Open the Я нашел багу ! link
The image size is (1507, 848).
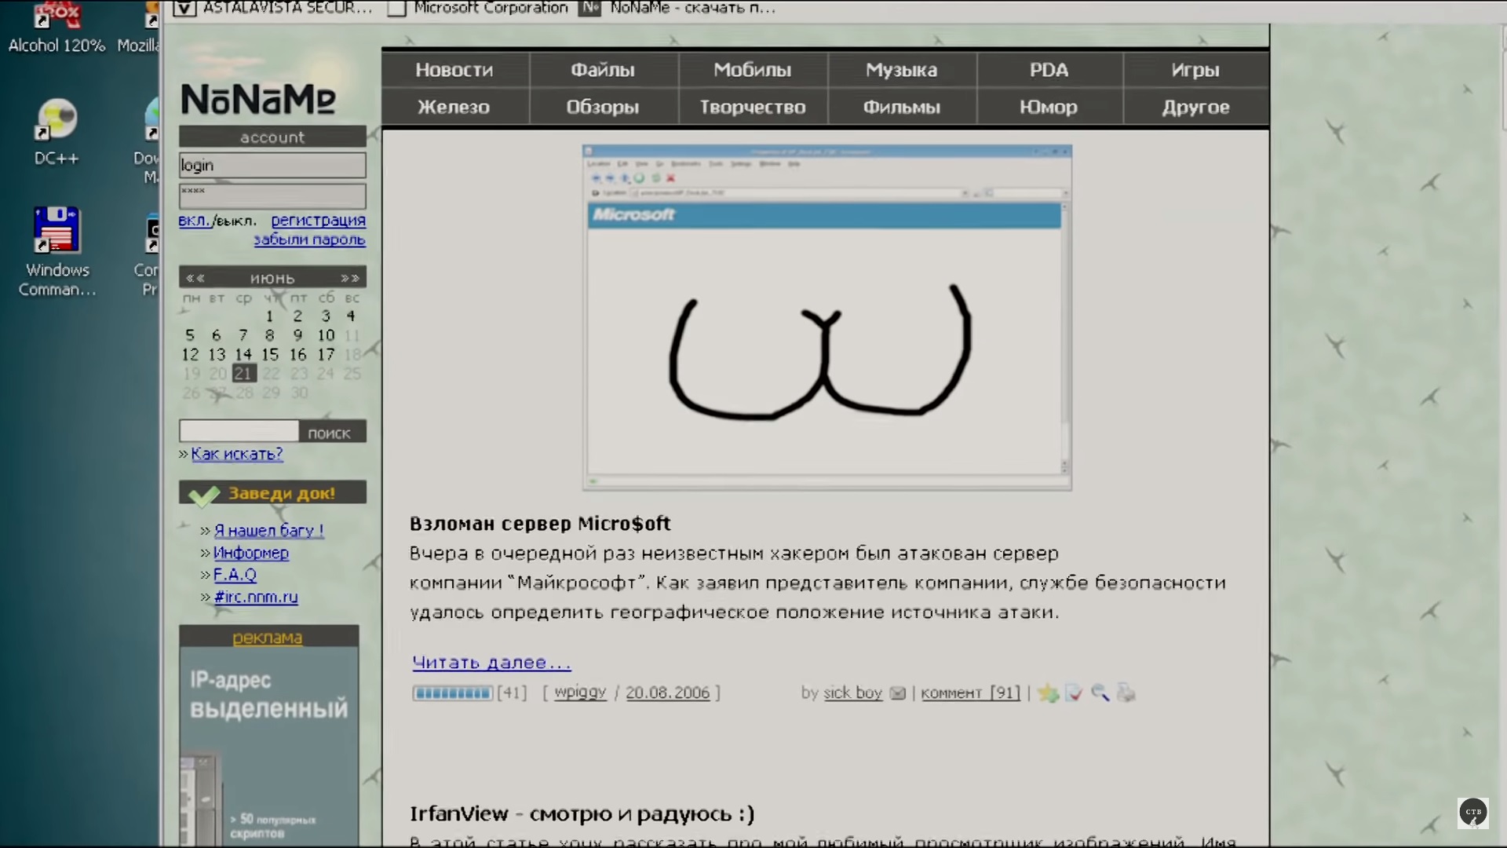coord(268,531)
